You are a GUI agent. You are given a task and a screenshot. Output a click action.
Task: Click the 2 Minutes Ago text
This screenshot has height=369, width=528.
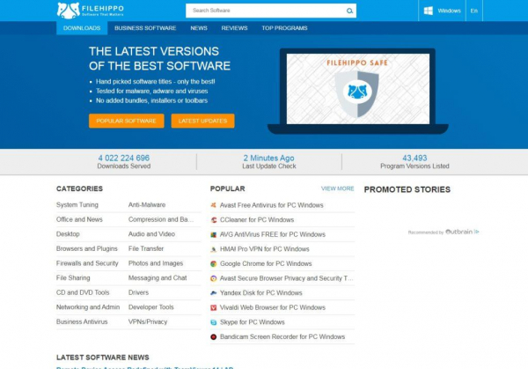pyautogui.click(x=268, y=158)
